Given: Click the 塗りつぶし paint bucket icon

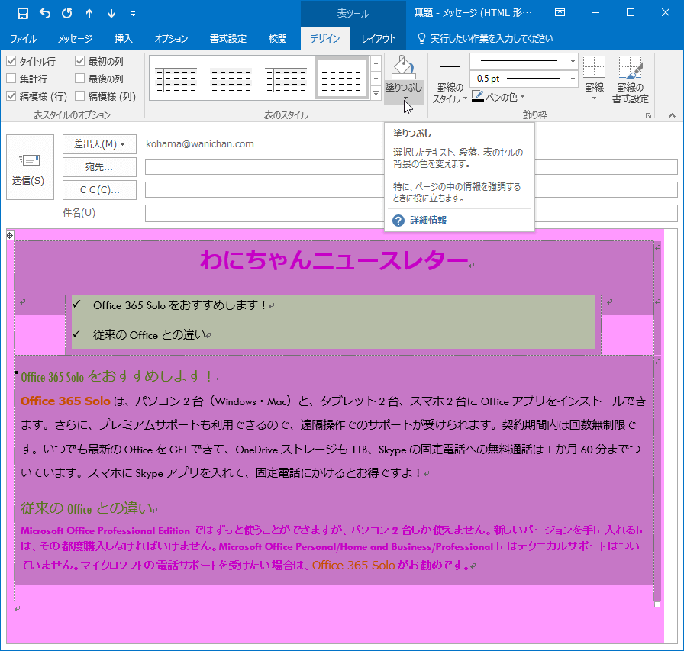Looking at the screenshot, I should coord(404,67).
